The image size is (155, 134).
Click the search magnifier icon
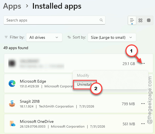101,20
